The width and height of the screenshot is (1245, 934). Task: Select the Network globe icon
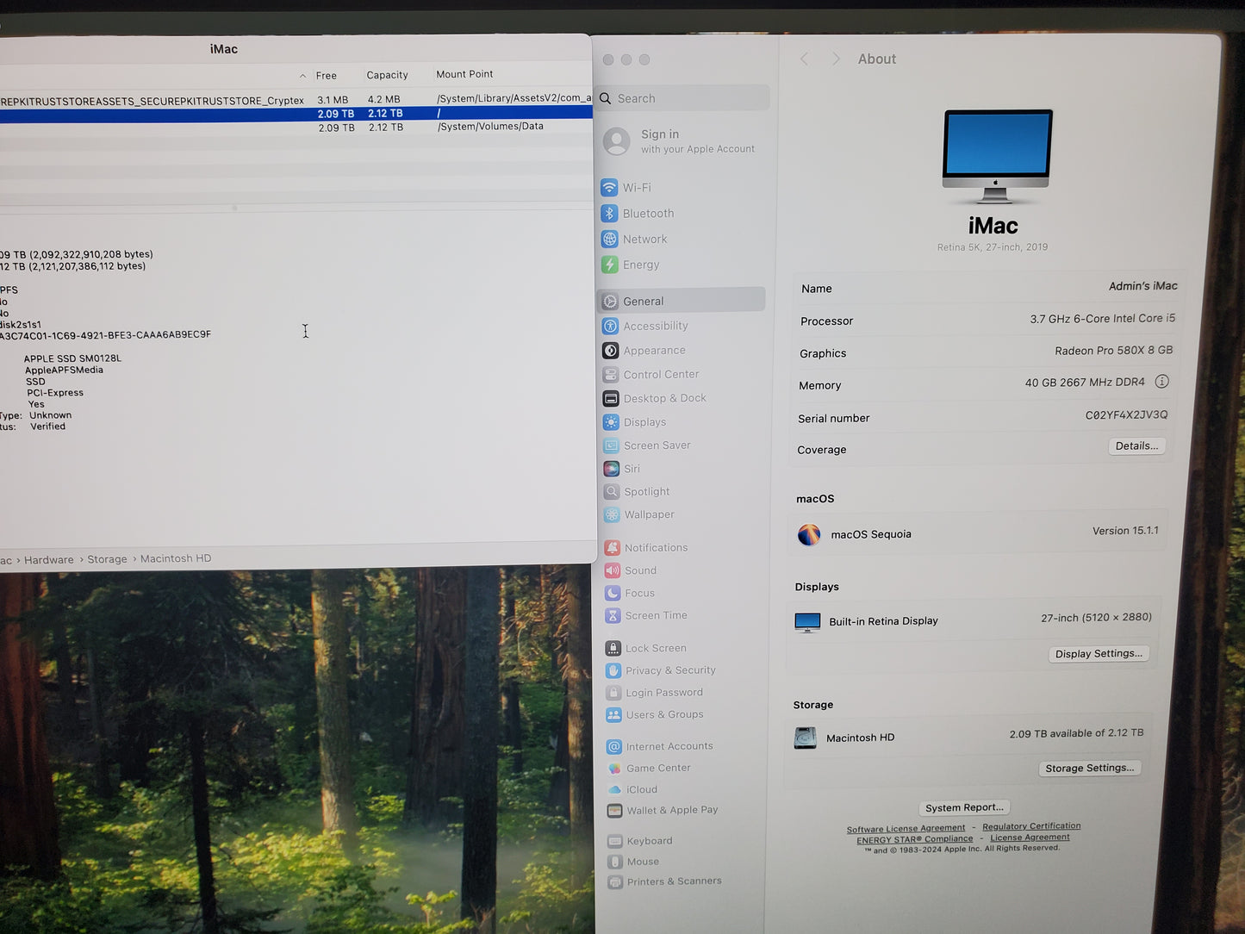coord(609,239)
